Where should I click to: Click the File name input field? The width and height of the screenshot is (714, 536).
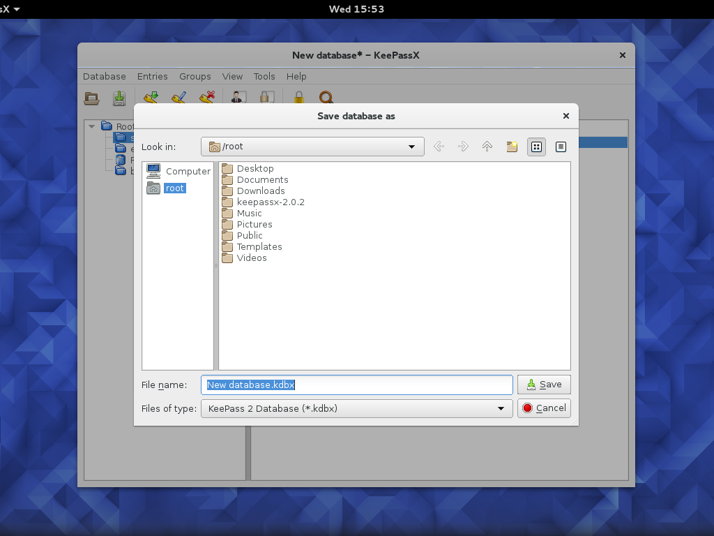[356, 385]
